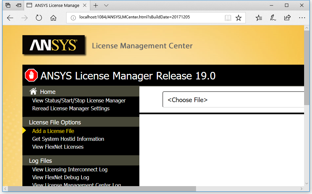Click the License File Options heading
The height and width of the screenshot is (194, 312).
pyautogui.click(x=55, y=122)
